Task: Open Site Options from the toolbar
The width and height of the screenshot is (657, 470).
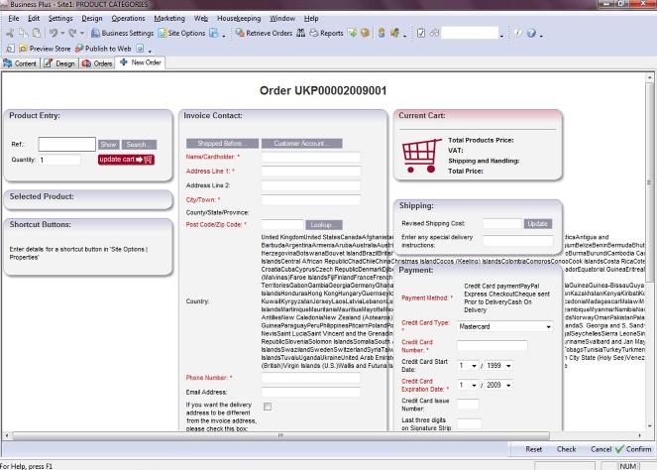Action: point(180,33)
